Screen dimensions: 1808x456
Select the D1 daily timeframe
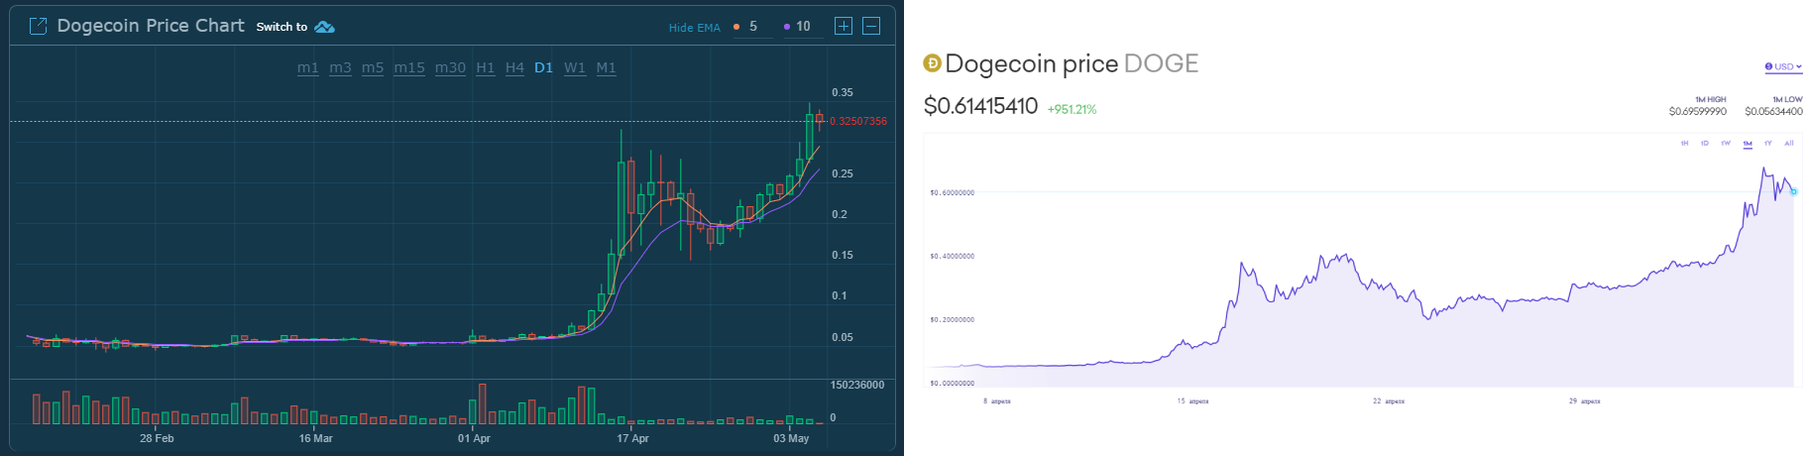(x=543, y=67)
